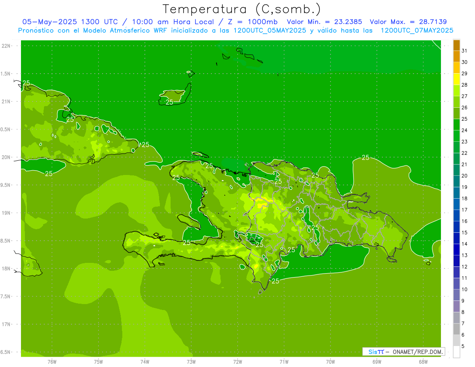475x367 pixels.
Task: Click the colorbar label 17
Action: tap(464, 210)
